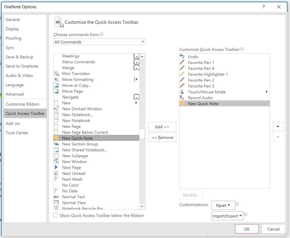This screenshot has width=290, height=238.
Task: Click the << Remove button
Action: (162, 137)
